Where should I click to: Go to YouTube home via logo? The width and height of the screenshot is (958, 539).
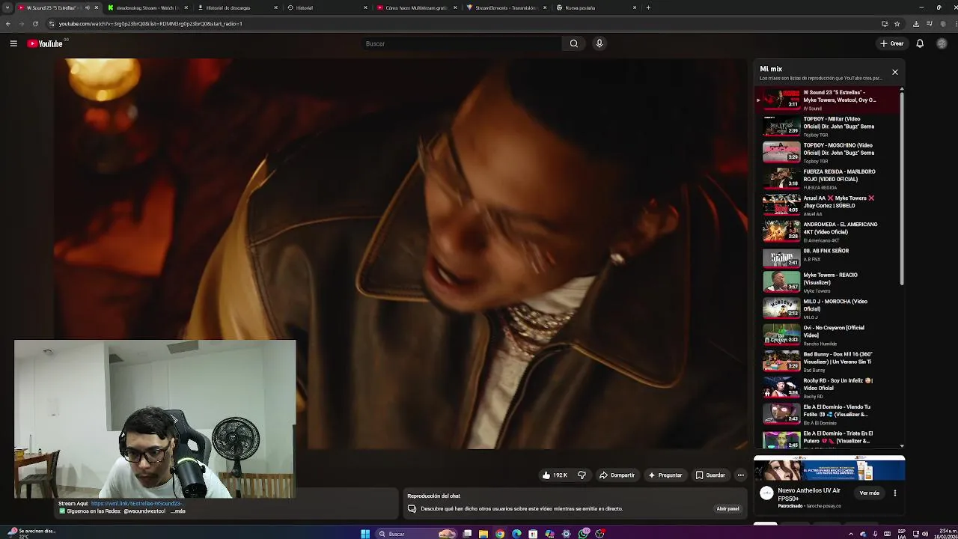(45, 43)
